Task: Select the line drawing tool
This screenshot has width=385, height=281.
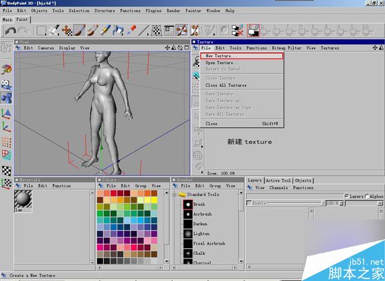Action: (x=144, y=31)
